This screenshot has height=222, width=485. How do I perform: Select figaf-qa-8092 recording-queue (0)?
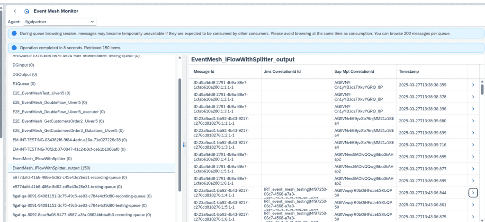point(91,214)
